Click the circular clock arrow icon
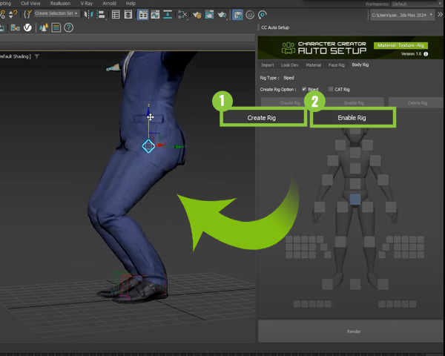 click(263, 15)
